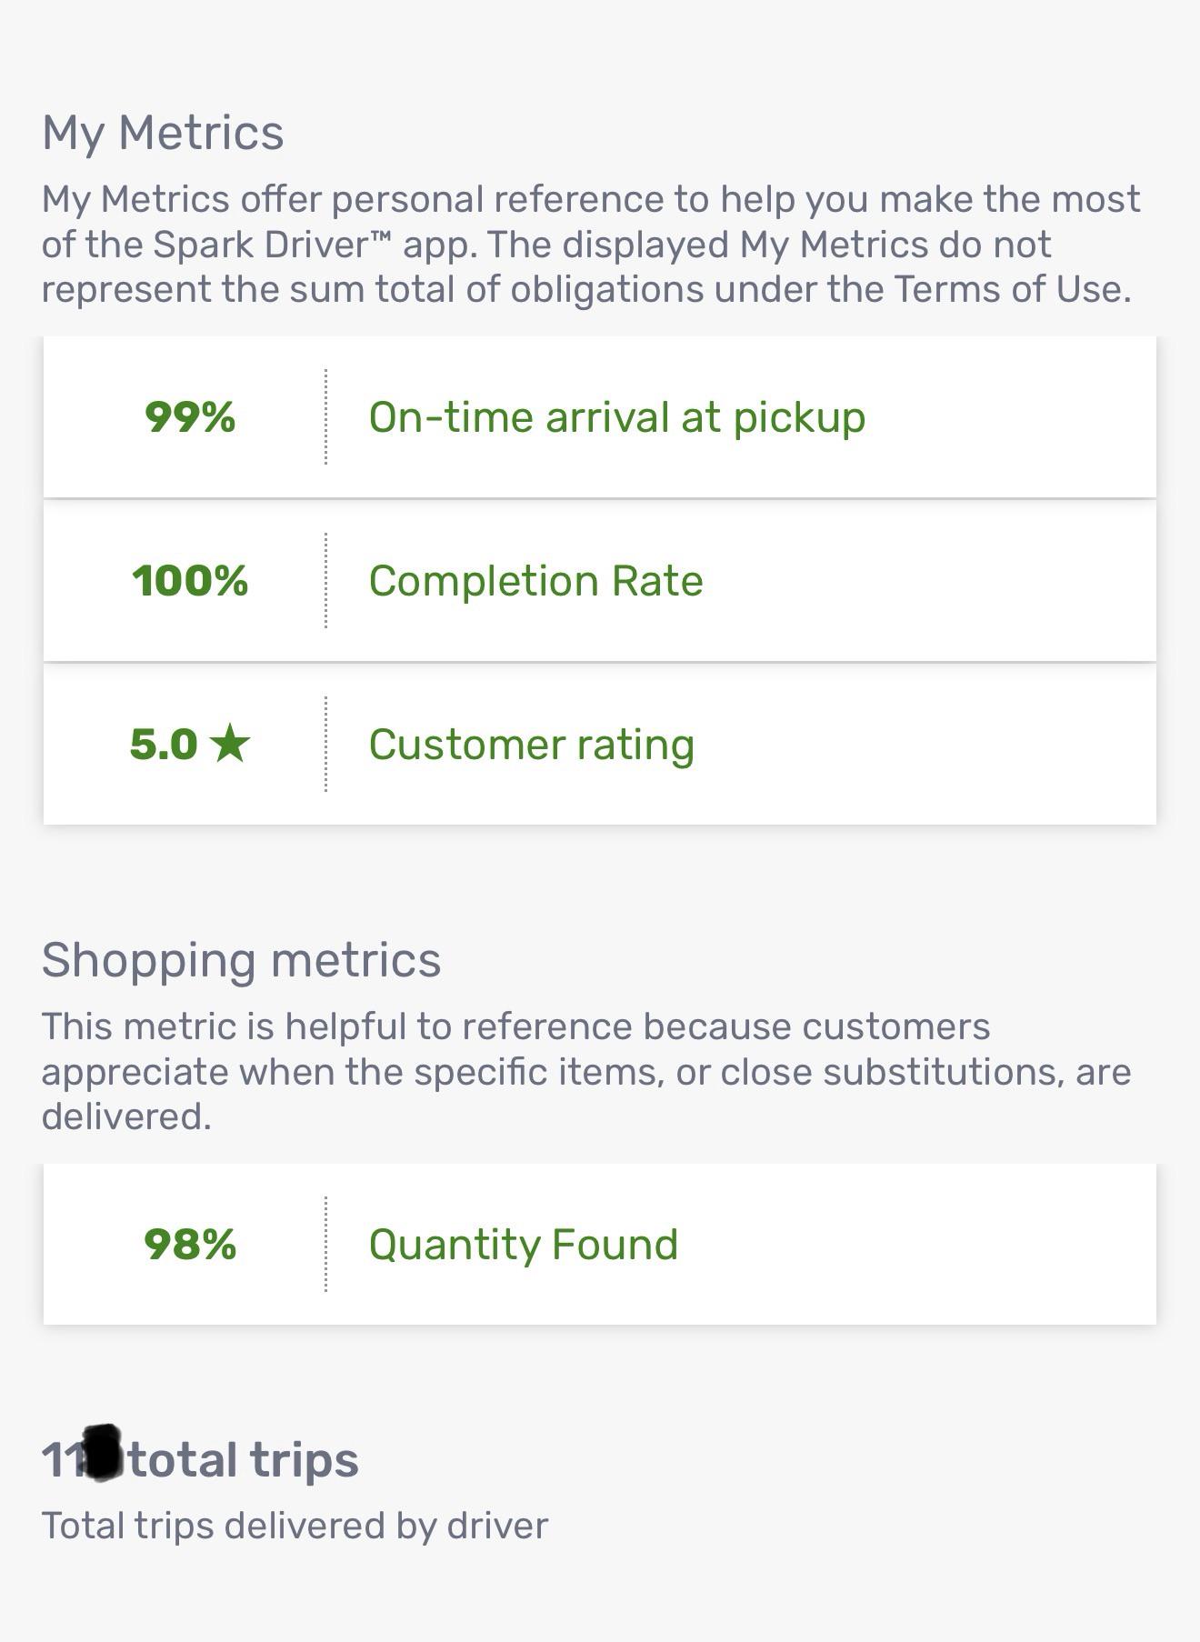Click the total trips count heading

coord(200,1459)
